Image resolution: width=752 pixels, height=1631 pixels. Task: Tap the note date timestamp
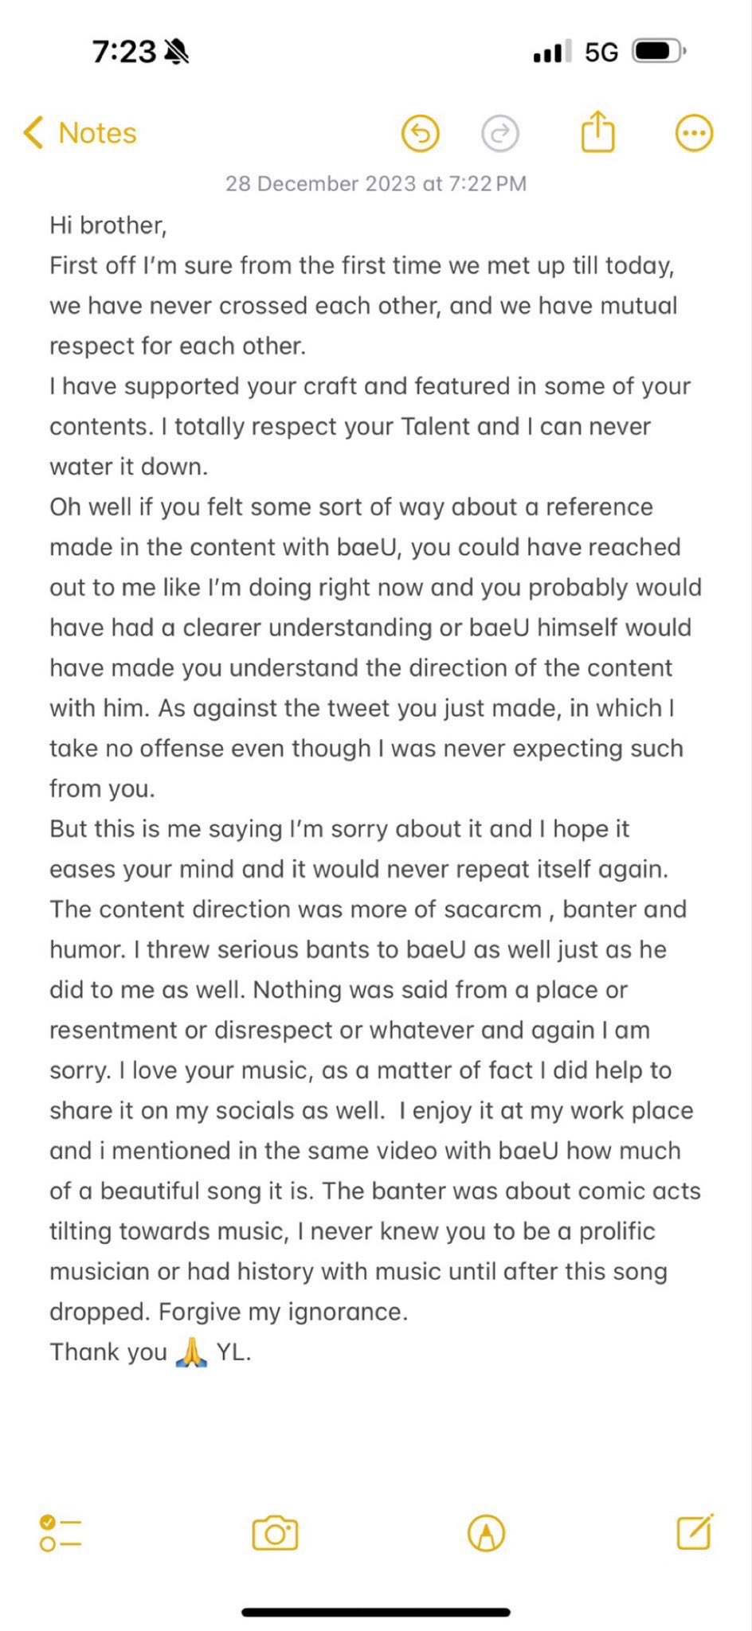[x=376, y=184]
